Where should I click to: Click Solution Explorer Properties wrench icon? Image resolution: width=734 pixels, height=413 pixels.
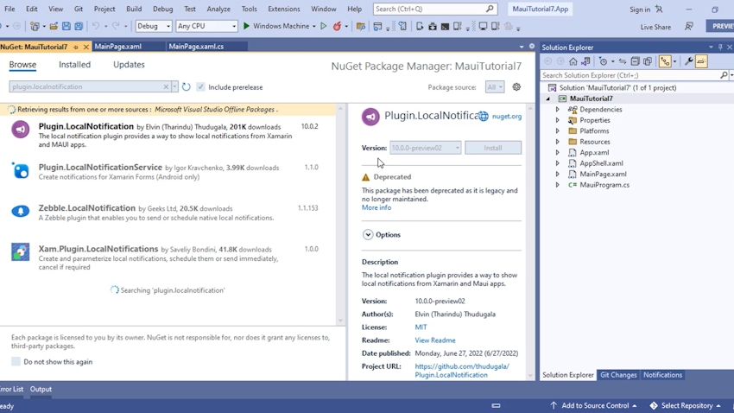pyautogui.click(x=688, y=61)
